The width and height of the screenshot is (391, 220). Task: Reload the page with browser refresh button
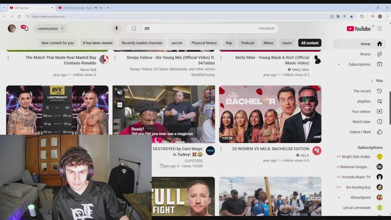tap(19, 16)
